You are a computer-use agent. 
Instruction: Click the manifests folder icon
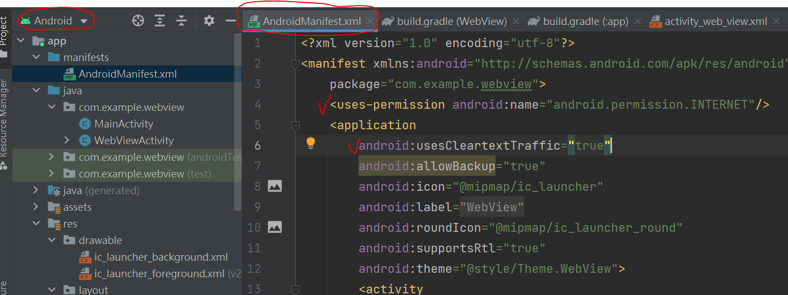(x=54, y=58)
